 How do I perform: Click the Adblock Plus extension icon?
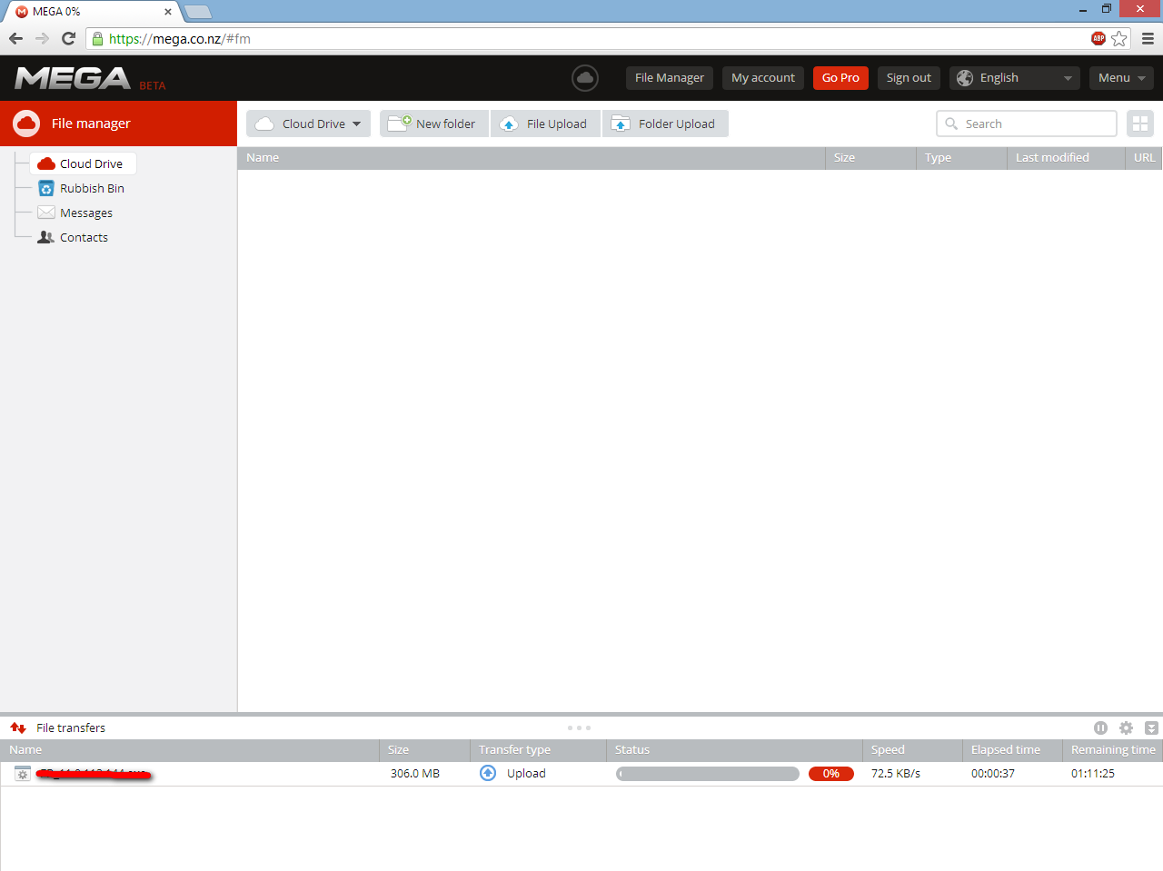[x=1098, y=38]
